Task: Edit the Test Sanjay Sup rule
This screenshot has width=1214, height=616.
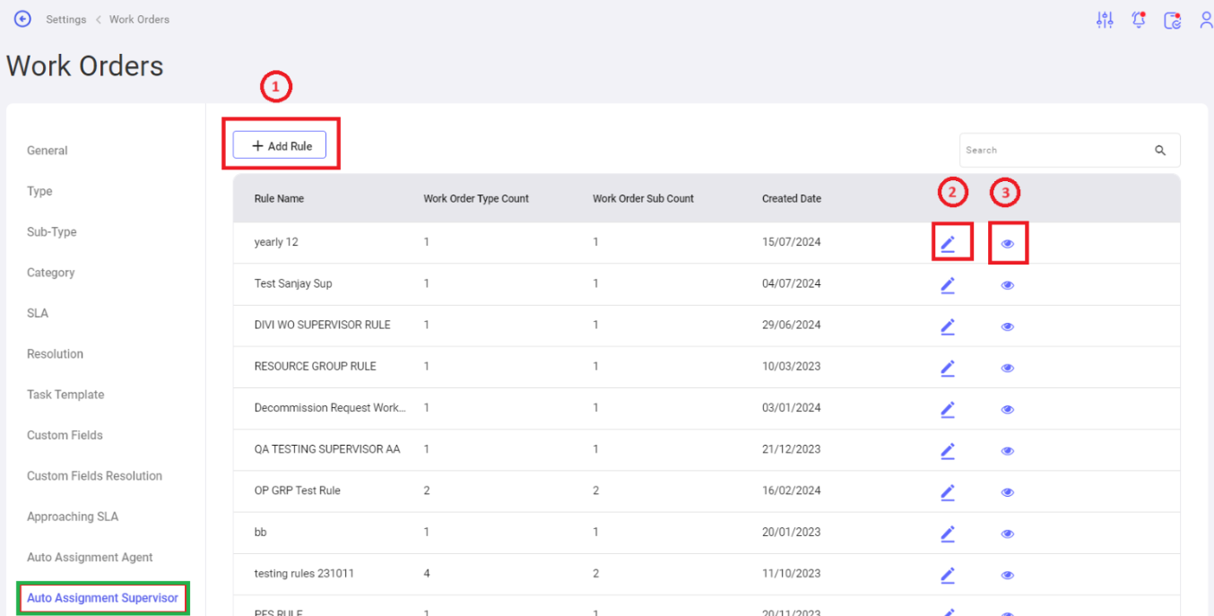Action: click(948, 285)
